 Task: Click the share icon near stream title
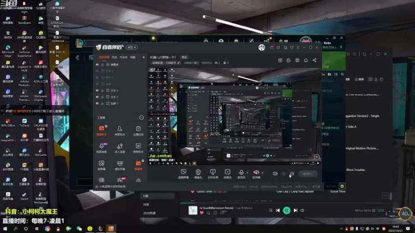(314, 60)
